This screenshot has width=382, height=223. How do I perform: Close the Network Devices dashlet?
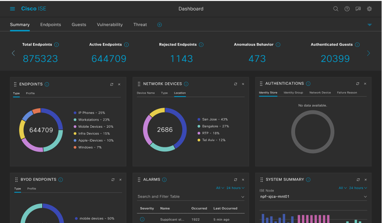tap(243, 84)
